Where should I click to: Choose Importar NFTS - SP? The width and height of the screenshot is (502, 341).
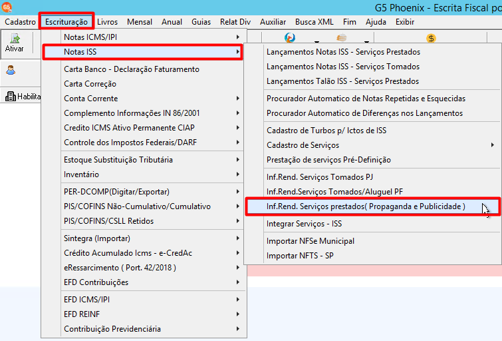coord(372,256)
